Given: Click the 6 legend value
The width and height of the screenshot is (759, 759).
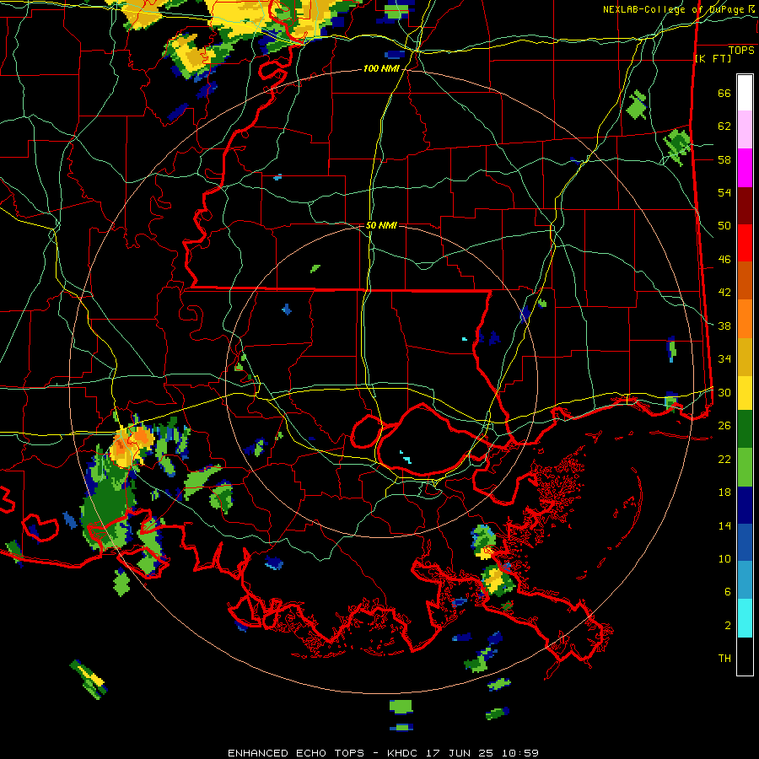Looking at the screenshot, I should pos(728,591).
